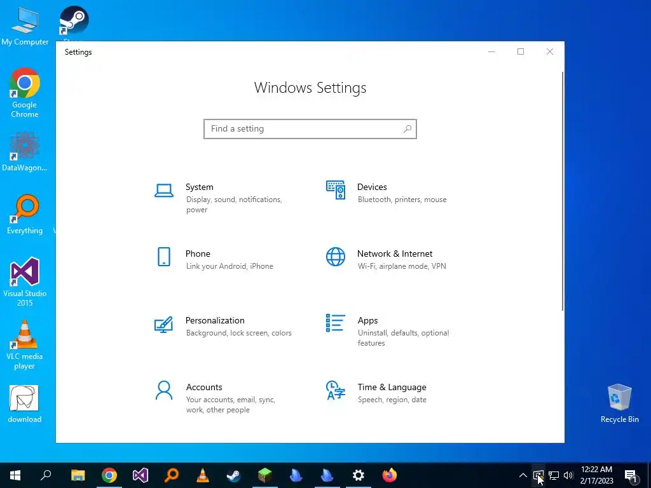651x488 pixels.
Task: Open File Explorer from the taskbar
Action: point(78,475)
